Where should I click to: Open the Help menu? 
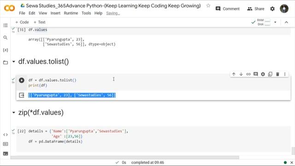tap(98, 13)
